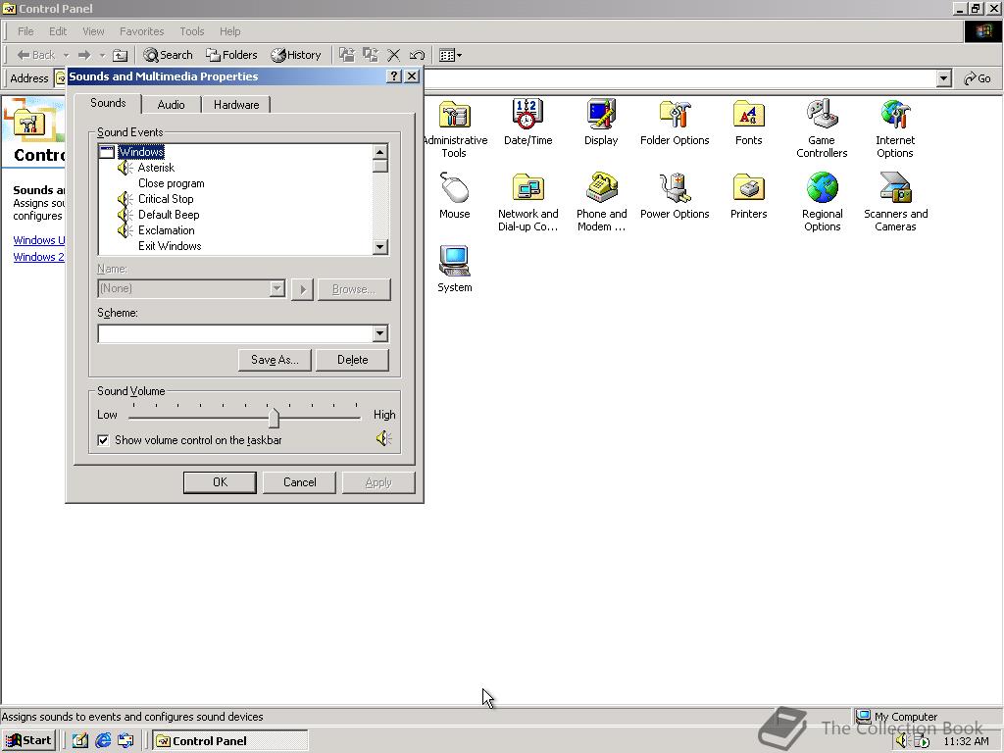
Task: Switch to the Audio tab
Action: coord(171,104)
